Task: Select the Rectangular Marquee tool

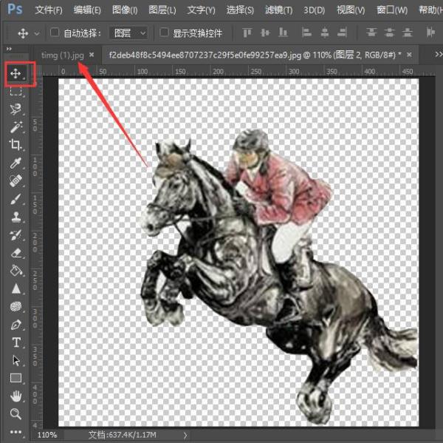Action: 16,91
